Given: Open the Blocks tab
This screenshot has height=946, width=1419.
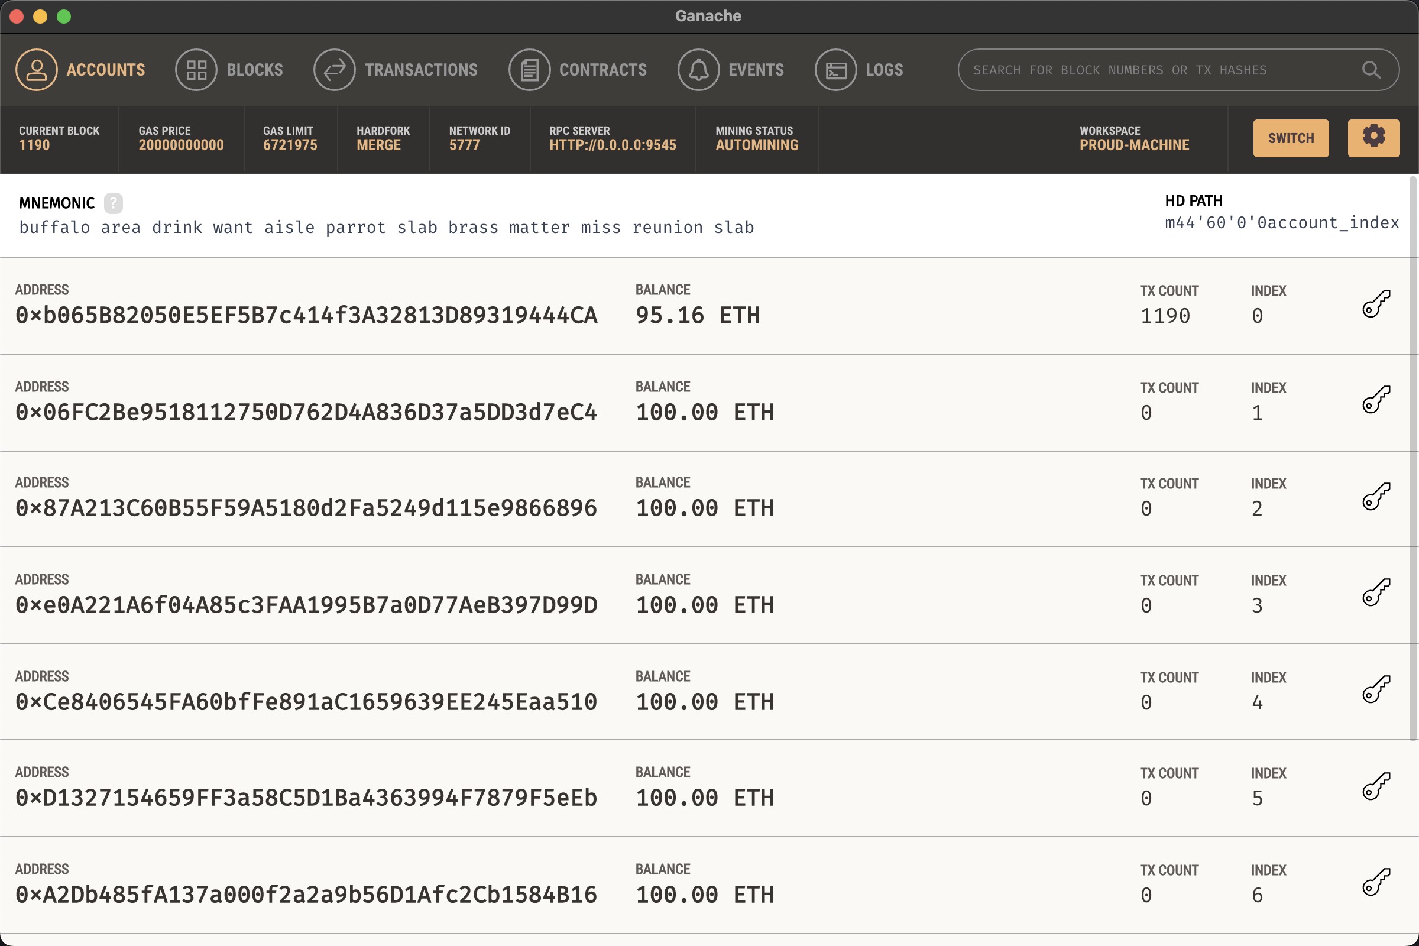Looking at the screenshot, I should click(229, 70).
